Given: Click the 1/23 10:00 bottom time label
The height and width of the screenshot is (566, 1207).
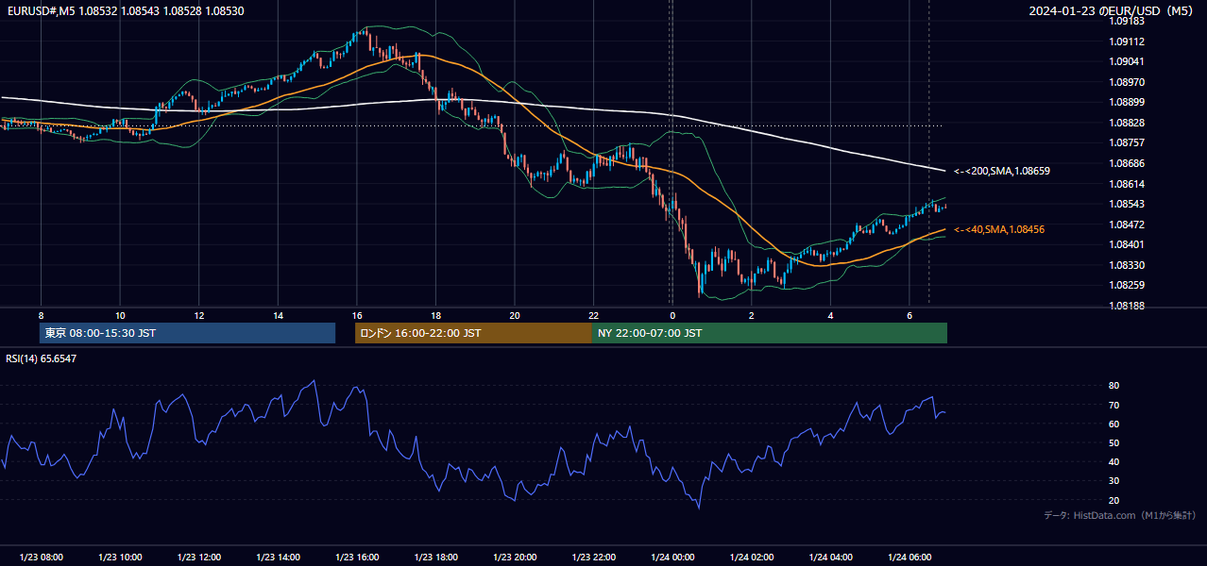Looking at the screenshot, I should click(120, 558).
